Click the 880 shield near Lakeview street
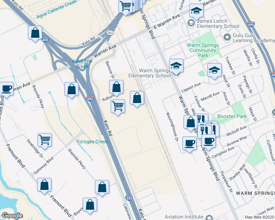 tap(129, 198)
